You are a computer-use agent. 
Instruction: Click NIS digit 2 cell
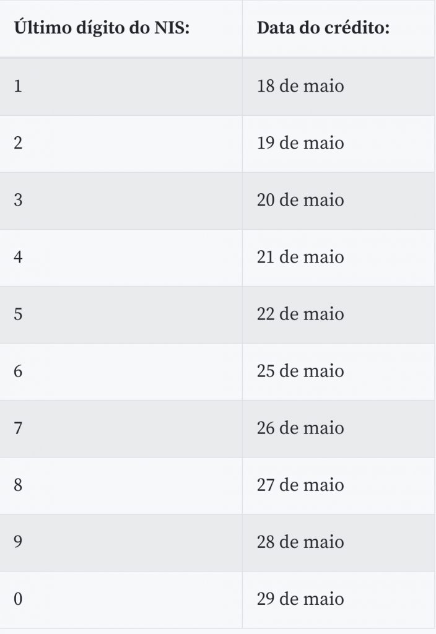pos(121,144)
